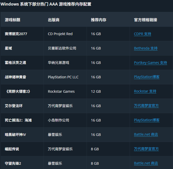Image resolution: width=173 pixels, height=169 pixels.
Task: Click 16 GB value in 艾尔登法环 row
Action: click(x=96, y=106)
